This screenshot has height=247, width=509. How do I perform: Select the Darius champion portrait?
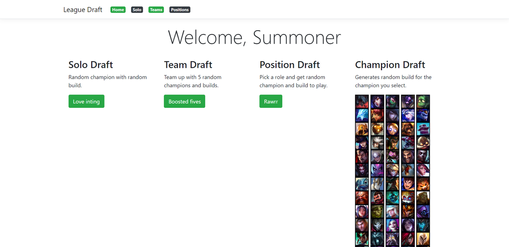[362, 156]
